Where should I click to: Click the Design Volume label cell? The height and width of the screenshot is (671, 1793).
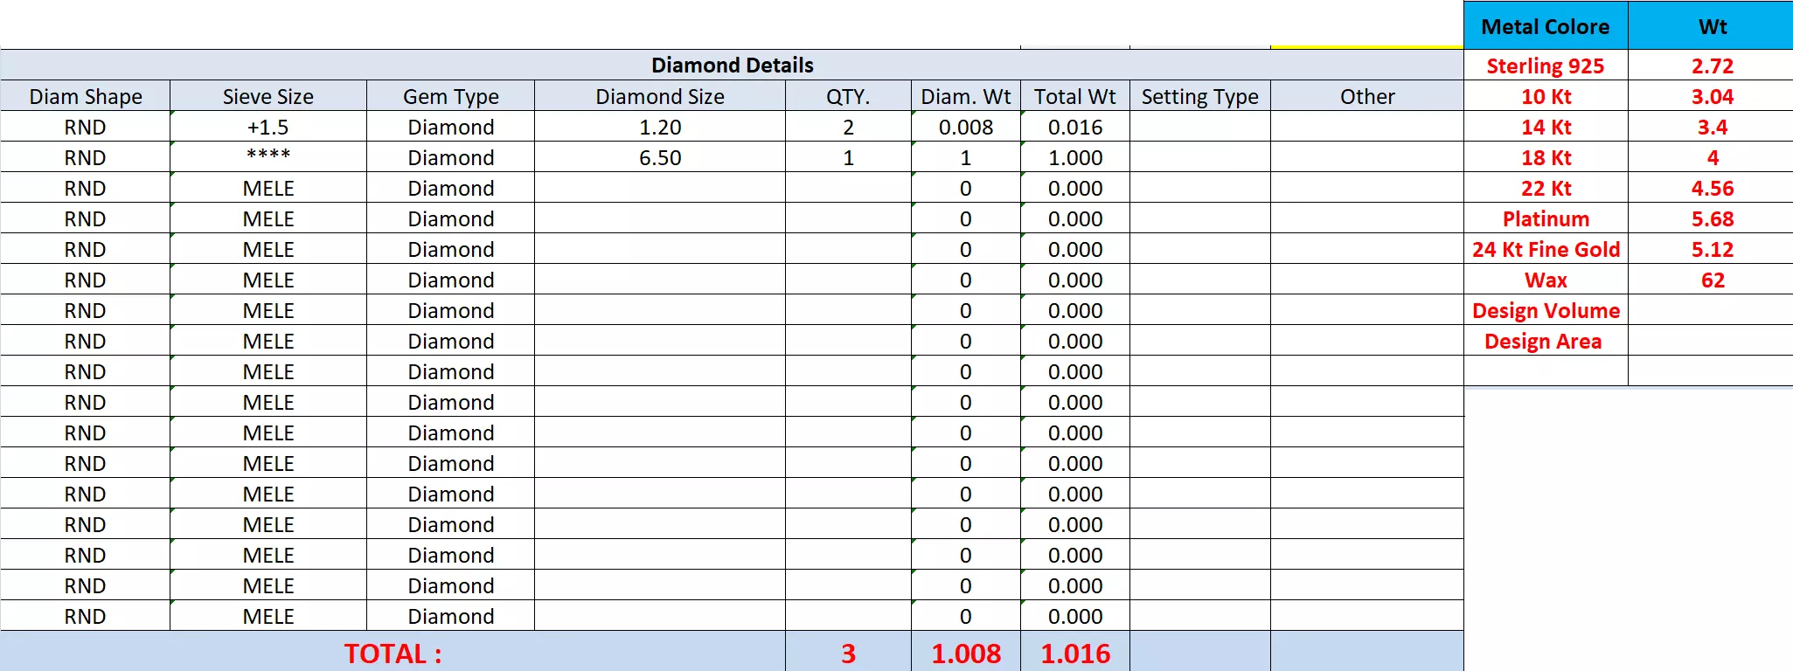click(1546, 310)
